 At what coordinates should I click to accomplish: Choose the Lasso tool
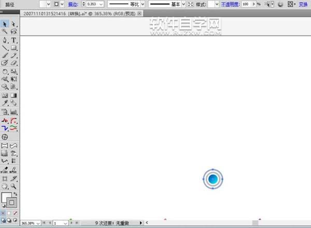tap(13, 31)
